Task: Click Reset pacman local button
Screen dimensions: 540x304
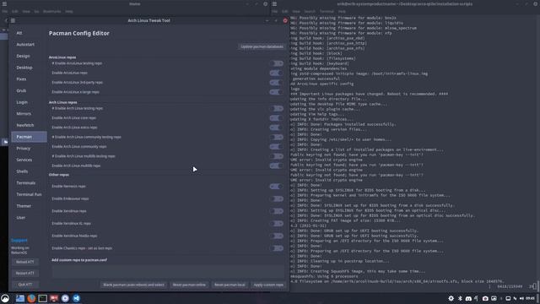Action: (229, 285)
